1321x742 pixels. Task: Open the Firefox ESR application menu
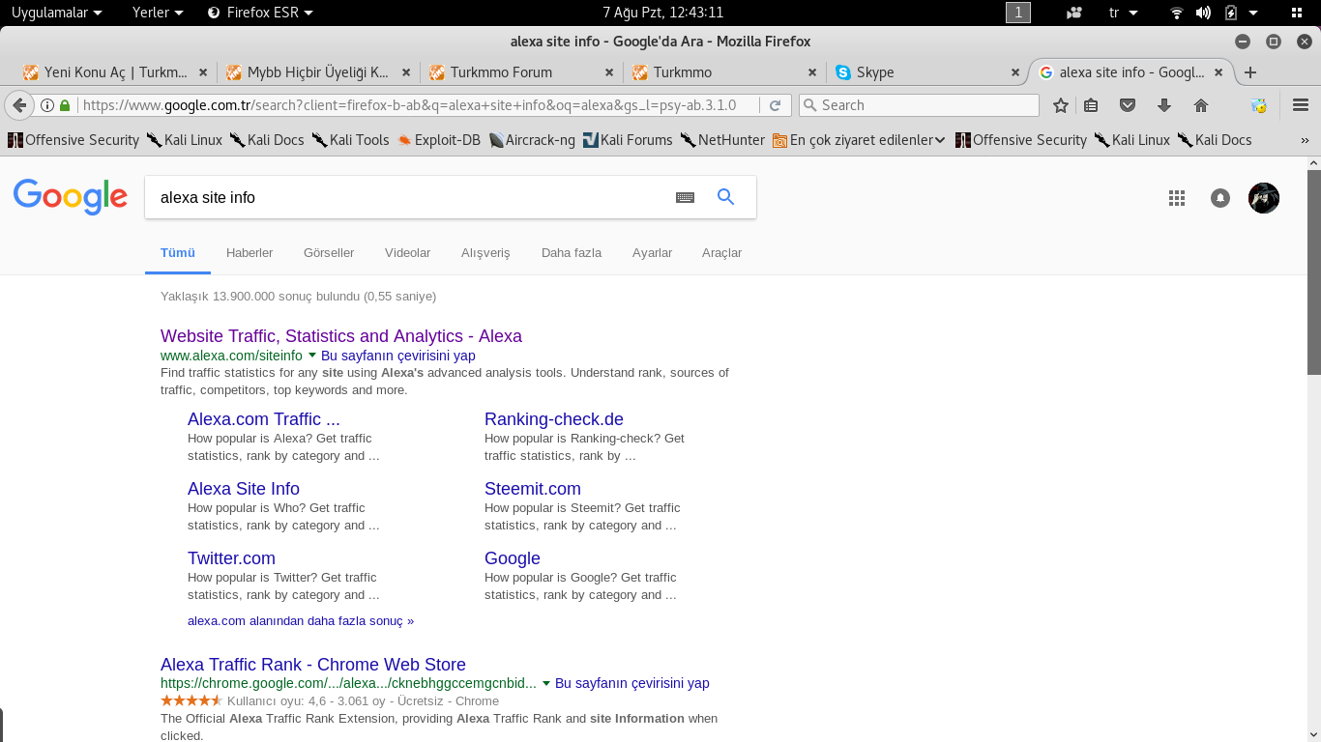(261, 13)
